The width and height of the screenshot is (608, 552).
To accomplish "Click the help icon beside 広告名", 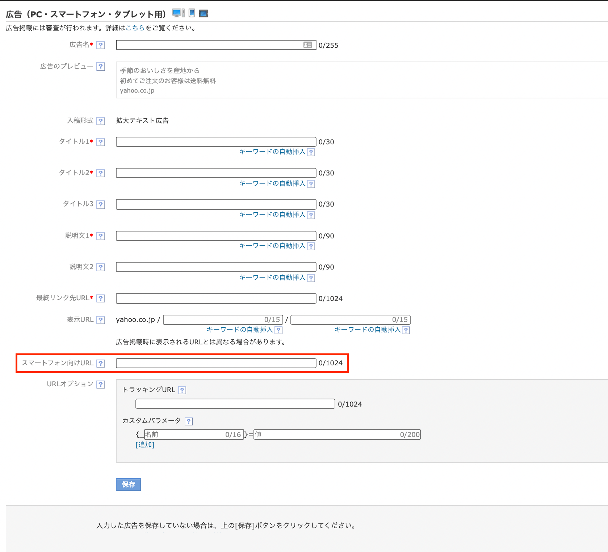I will pos(101,45).
